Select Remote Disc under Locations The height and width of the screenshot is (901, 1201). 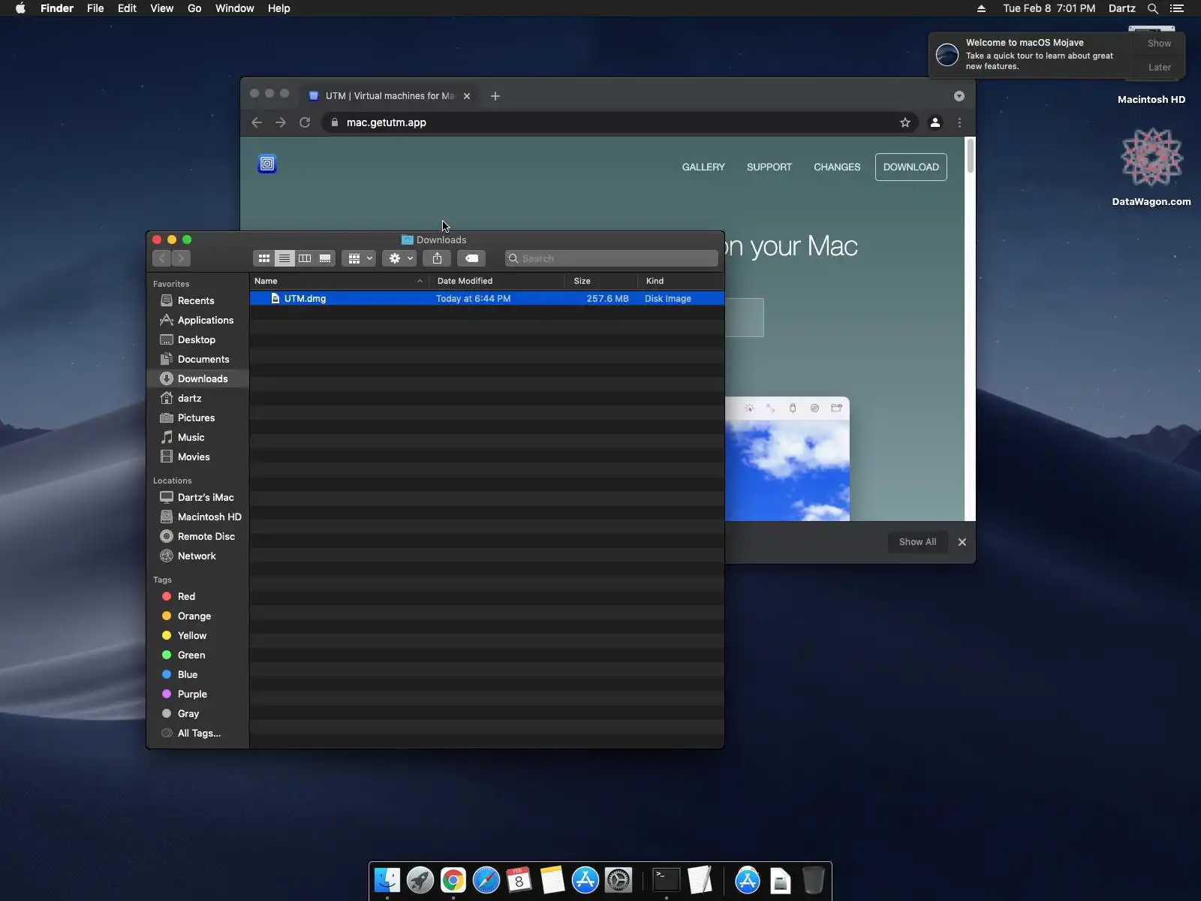197,536
